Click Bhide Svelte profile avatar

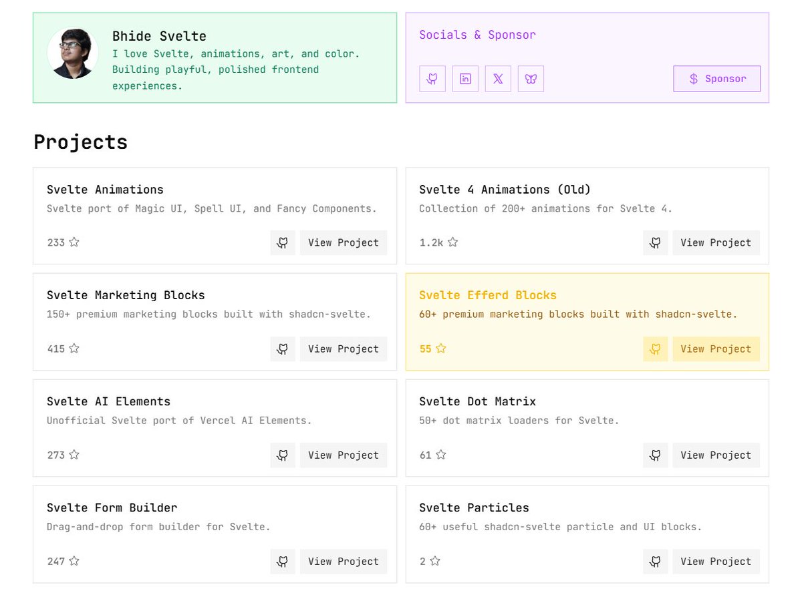[x=73, y=53]
